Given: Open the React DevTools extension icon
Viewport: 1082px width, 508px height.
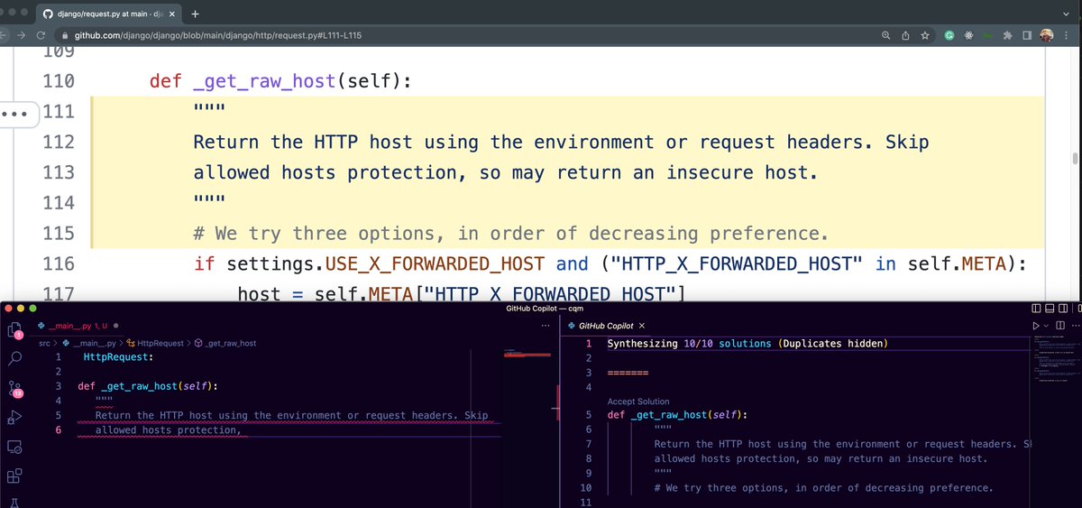Looking at the screenshot, I should click(x=968, y=35).
